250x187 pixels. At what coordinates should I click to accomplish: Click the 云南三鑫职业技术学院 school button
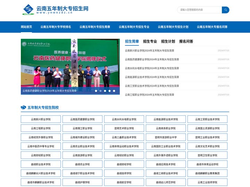tap(124, 137)
